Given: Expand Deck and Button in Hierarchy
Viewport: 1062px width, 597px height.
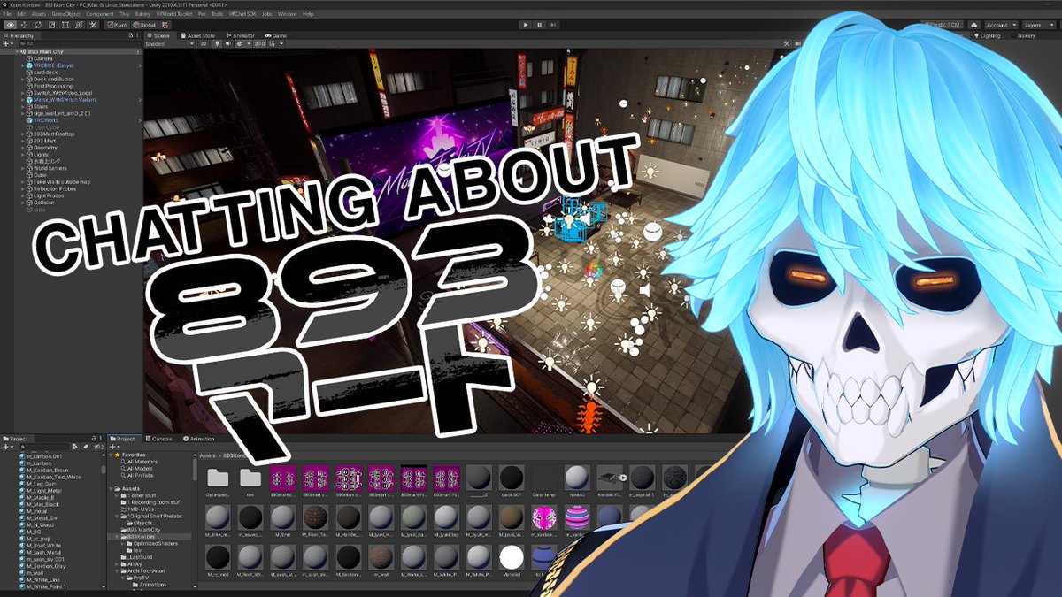Looking at the screenshot, I should (22, 80).
